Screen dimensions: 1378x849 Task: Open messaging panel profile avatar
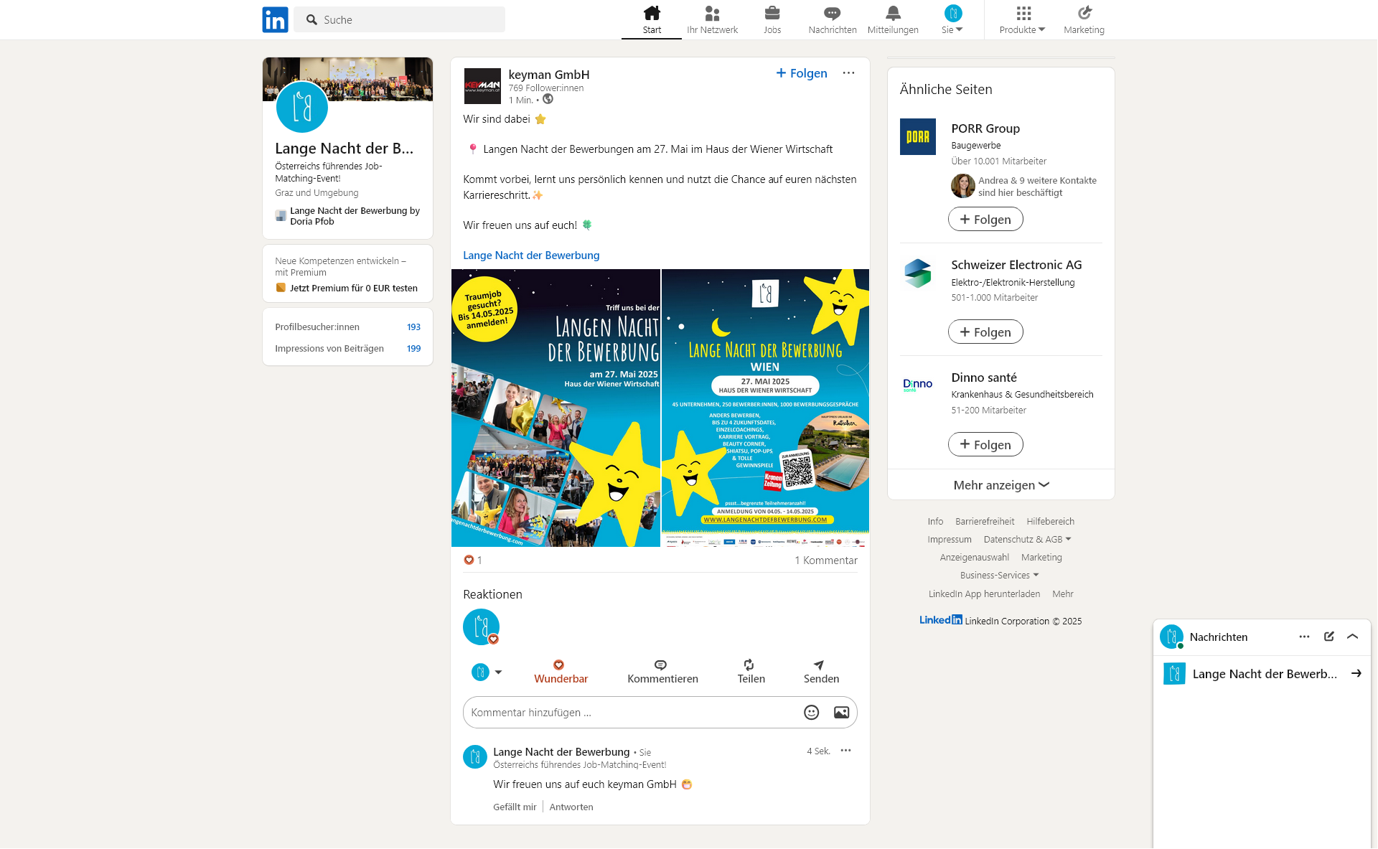1171,637
